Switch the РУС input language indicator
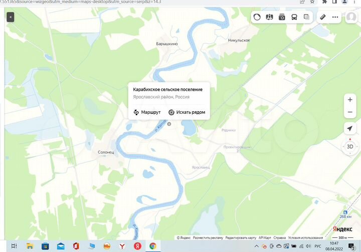This screenshot has height=252, width=361. pyautogui.click(x=318, y=246)
